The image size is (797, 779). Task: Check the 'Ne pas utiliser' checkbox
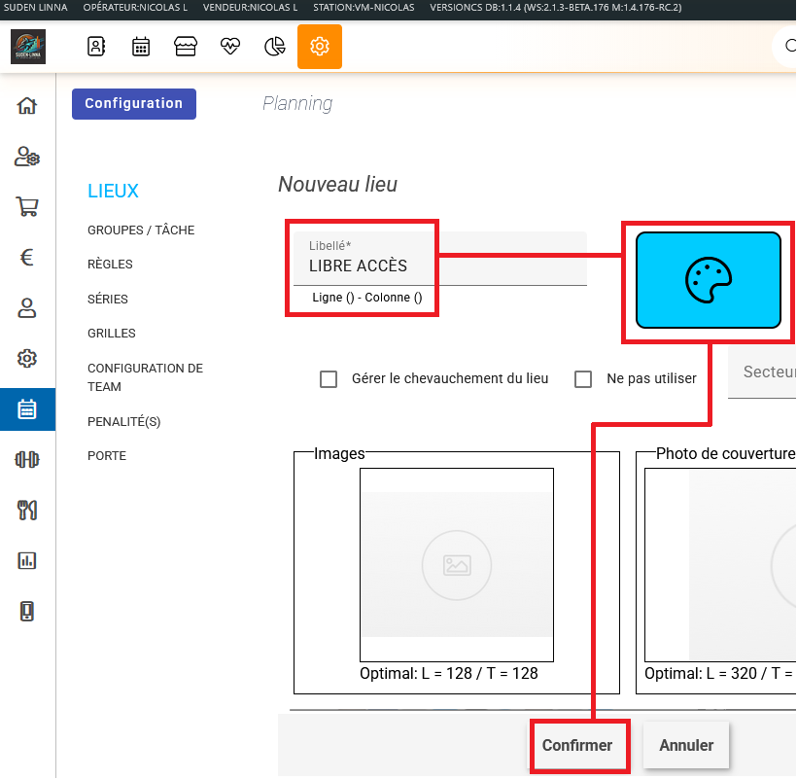(x=583, y=379)
